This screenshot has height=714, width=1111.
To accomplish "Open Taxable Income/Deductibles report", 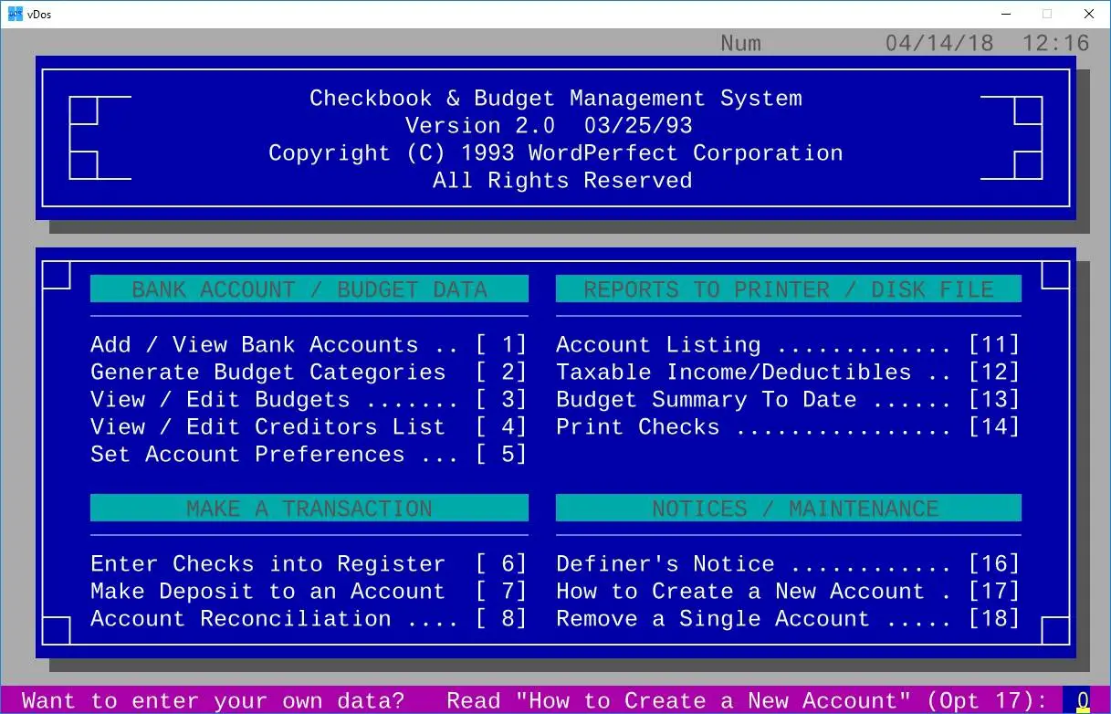I will coord(788,373).
